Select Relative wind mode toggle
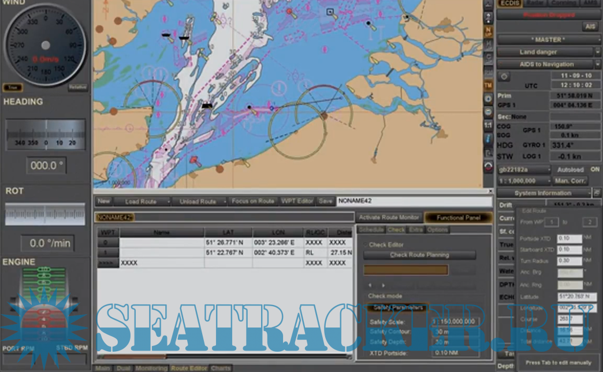 tap(77, 88)
